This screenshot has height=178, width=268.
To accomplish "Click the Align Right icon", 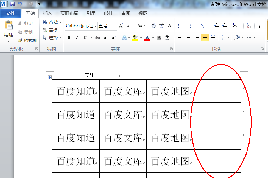I will pos(197,37).
